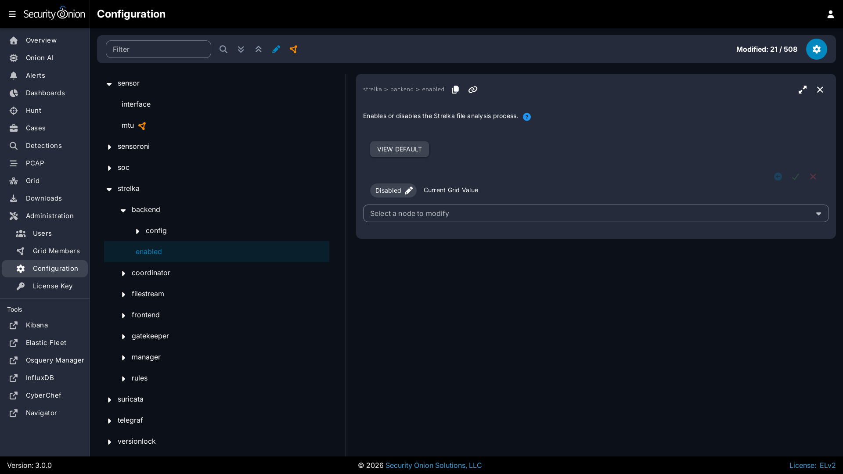Image resolution: width=843 pixels, height=474 pixels.
Task: Go to Detections in the sidebar
Action: pyautogui.click(x=43, y=146)
